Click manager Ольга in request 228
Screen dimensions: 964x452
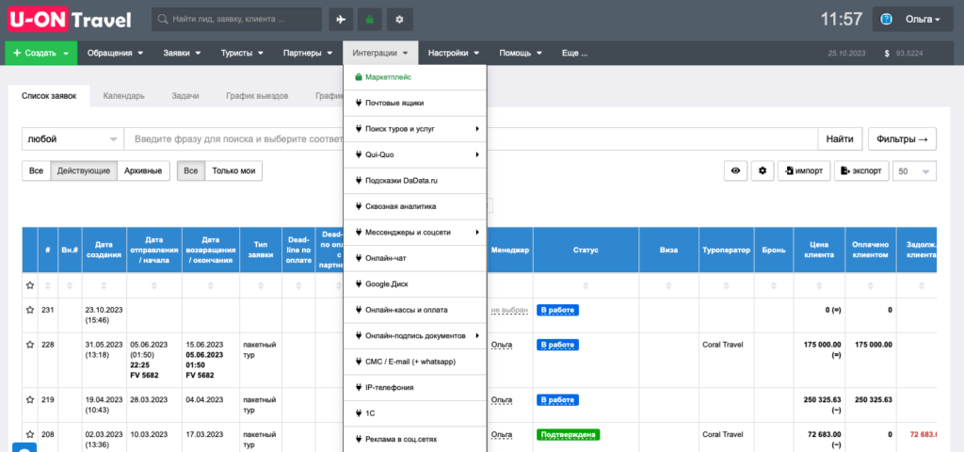click(502, 345)
